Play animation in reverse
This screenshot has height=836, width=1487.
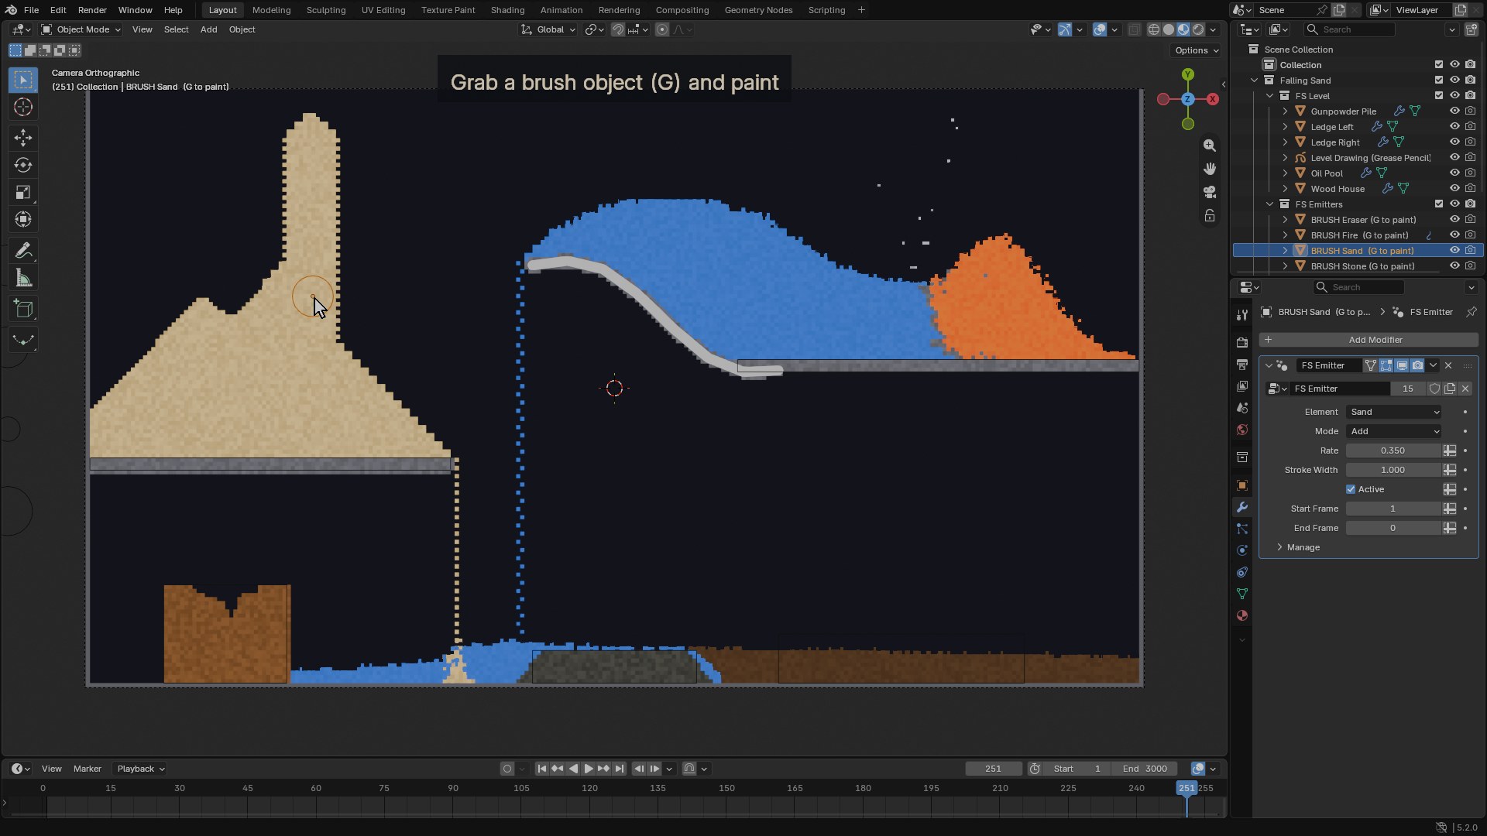point(573,769)
